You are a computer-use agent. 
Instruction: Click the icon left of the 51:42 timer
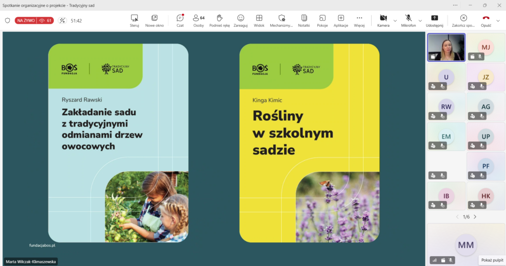[62, 21]
